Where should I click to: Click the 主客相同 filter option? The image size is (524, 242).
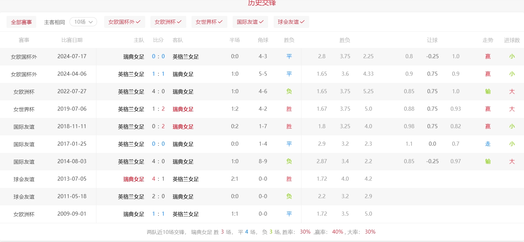point(54,22)
